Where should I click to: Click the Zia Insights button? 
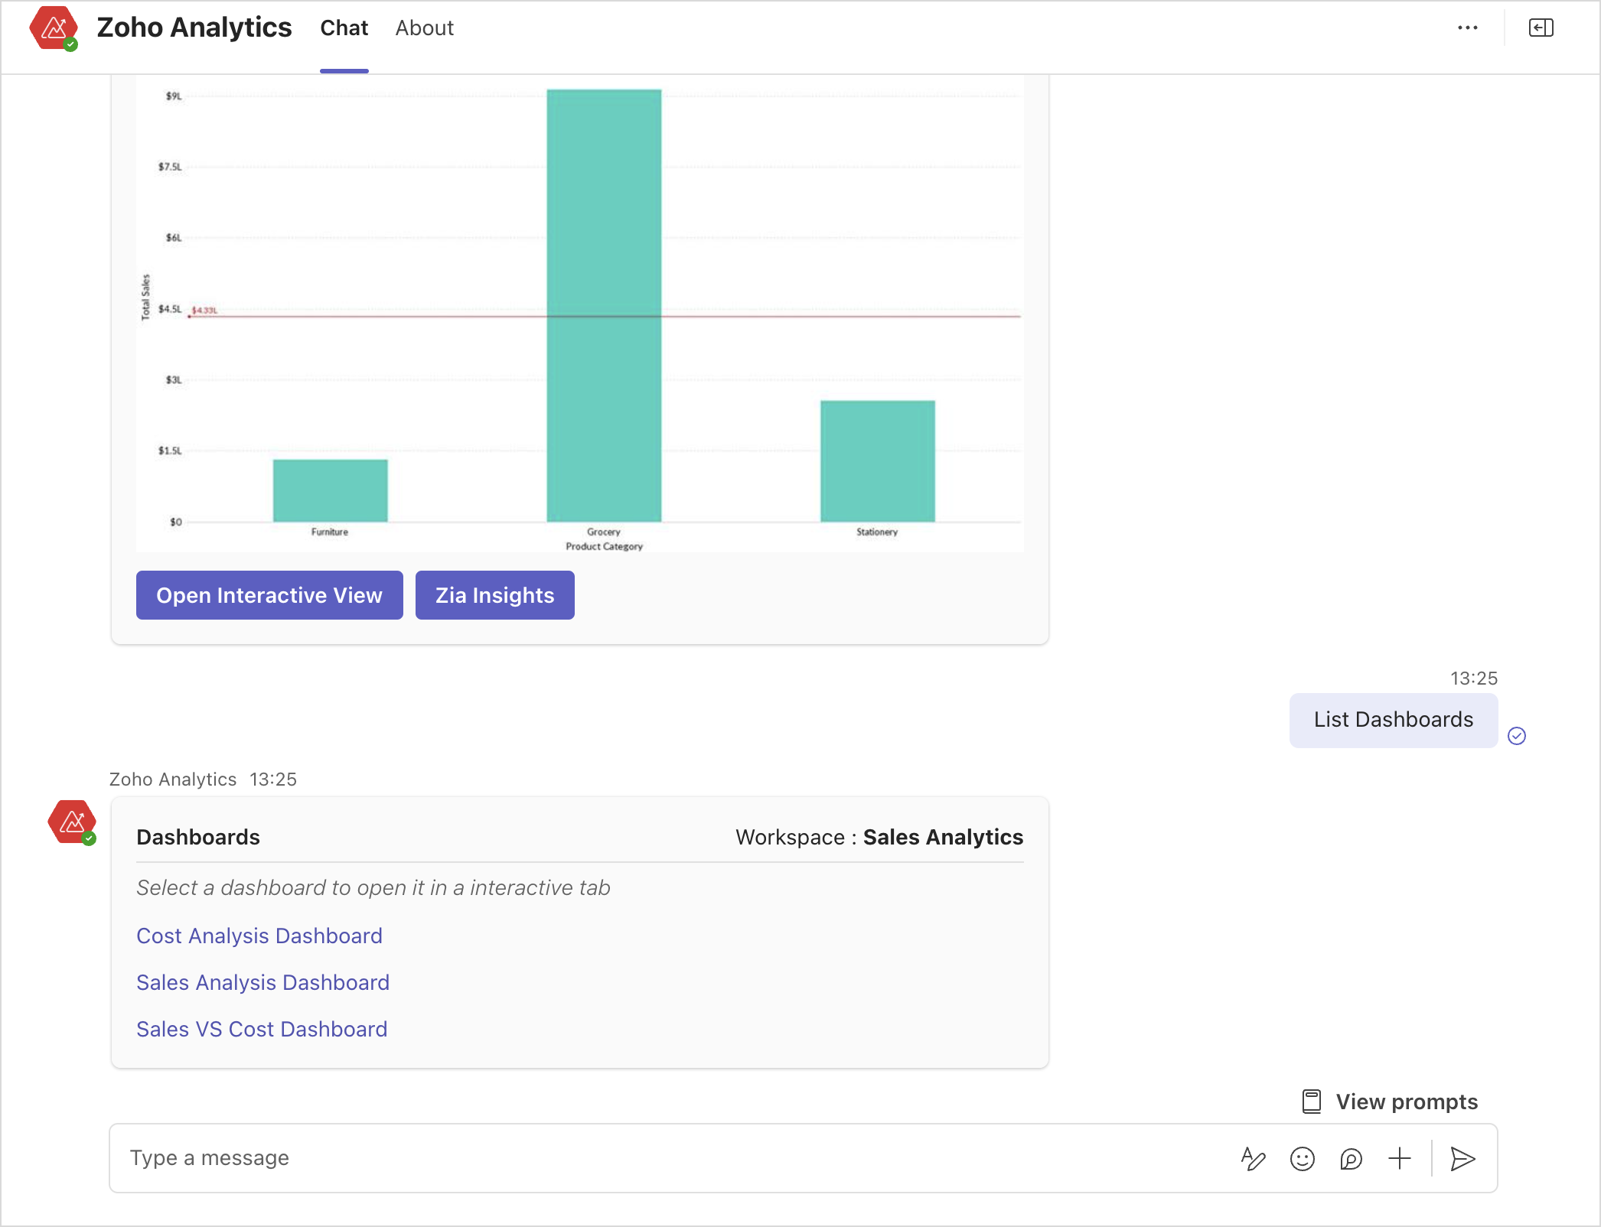pyautogui.click(x=494, y=595)
